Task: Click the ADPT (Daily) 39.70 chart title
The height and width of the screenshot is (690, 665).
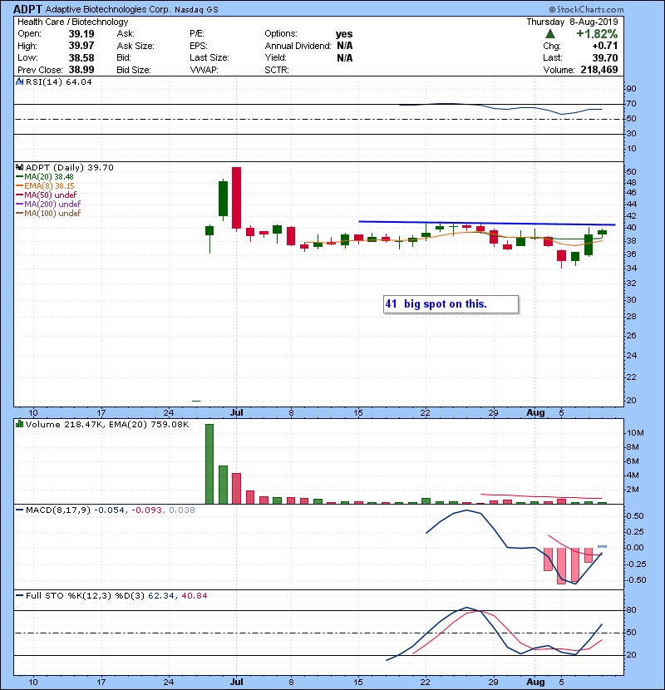Action: (70, 167)
